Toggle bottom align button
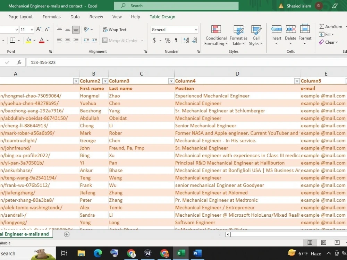The width and height of the screenshot is (347, 260). tap(76, 29)
